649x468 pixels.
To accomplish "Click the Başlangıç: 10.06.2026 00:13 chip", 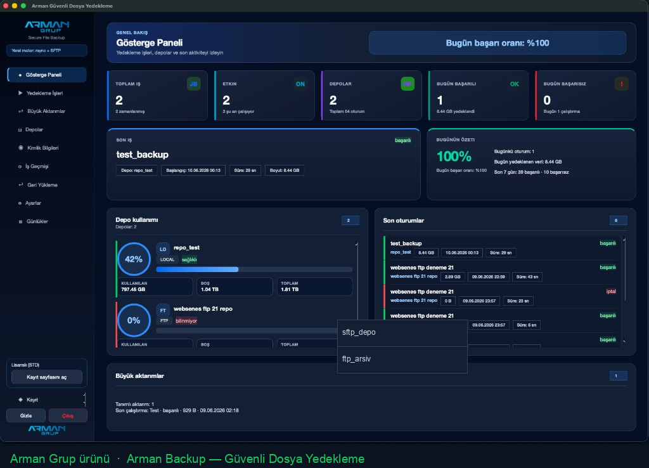I will coord(193,170).
